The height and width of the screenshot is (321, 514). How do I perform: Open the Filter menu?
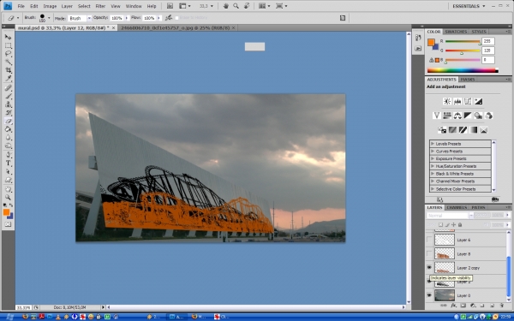click(100, 6)
